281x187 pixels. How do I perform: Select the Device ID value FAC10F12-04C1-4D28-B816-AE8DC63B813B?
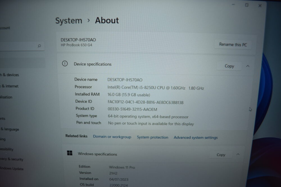146,102
